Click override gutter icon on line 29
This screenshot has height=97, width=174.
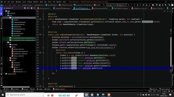40,19
